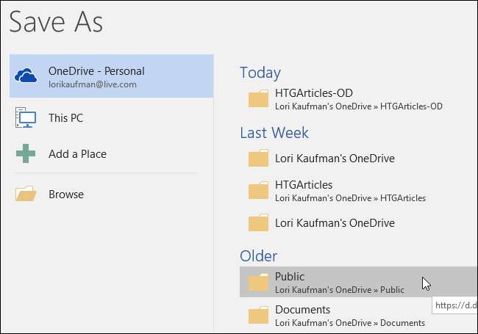Screen dimensions: 478x334
Task: Click the folder icon next to HTGArticles under Last Week
Action: click(258, 191)
